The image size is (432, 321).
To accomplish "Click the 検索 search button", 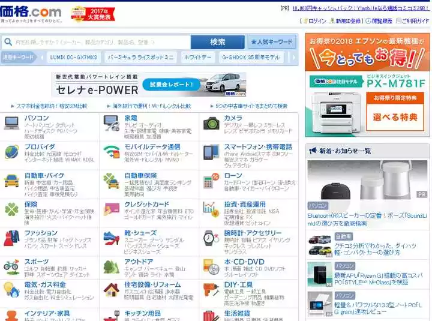I will tap(218, 42).
